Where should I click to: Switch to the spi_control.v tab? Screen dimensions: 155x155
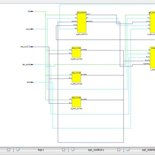(96, 150)
